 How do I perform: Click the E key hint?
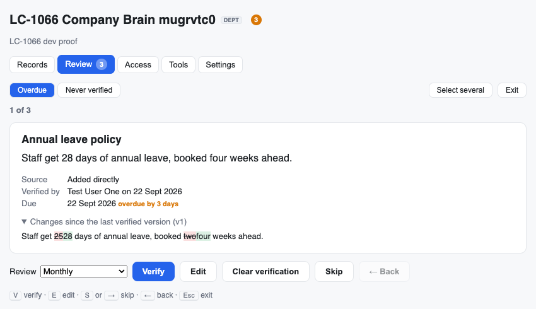pos(54,295)
